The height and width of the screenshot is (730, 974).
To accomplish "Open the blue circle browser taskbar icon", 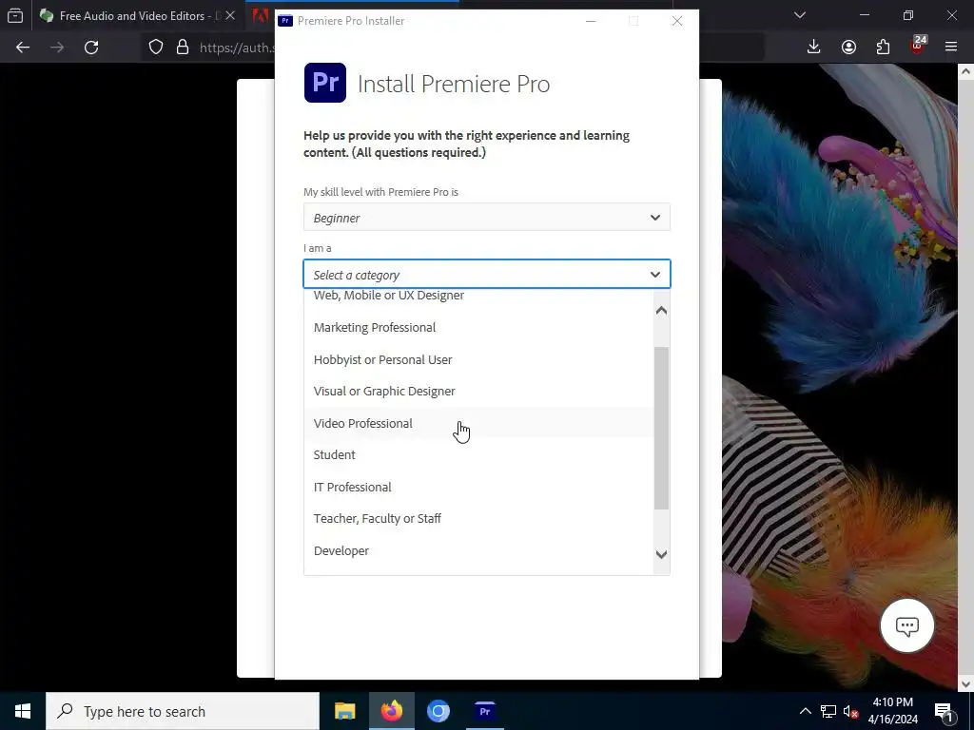I will pos(438,711).
